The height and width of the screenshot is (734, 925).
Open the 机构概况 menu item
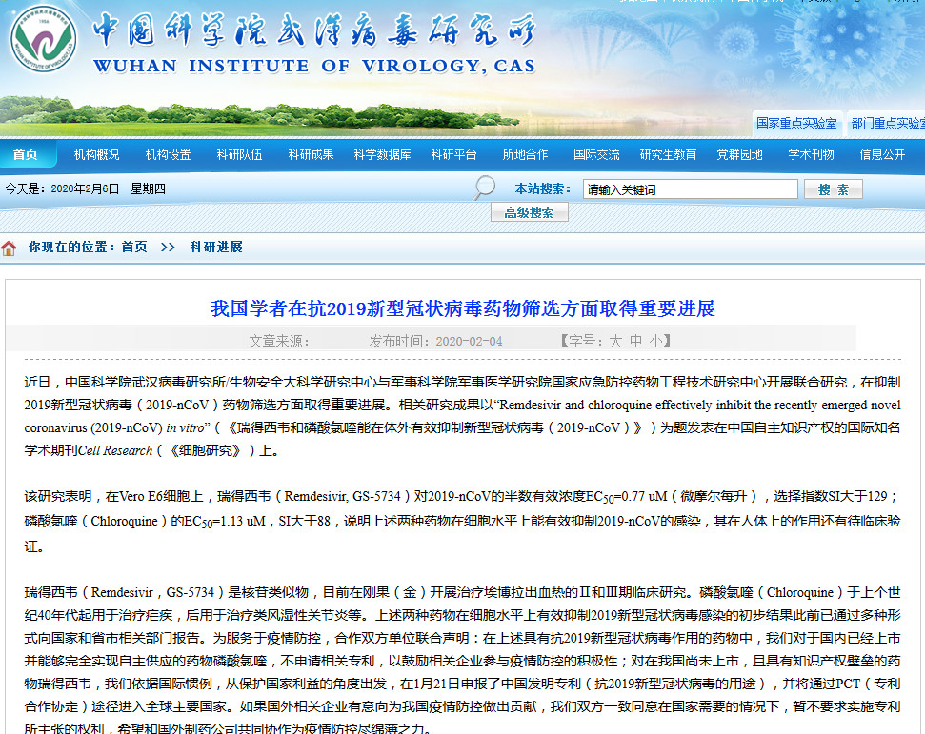(97, 154)
